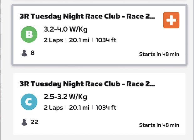This screenshot has width=194, height=140.
Task: Click "2 Laps" in the B race
Action: coord(53,40)
